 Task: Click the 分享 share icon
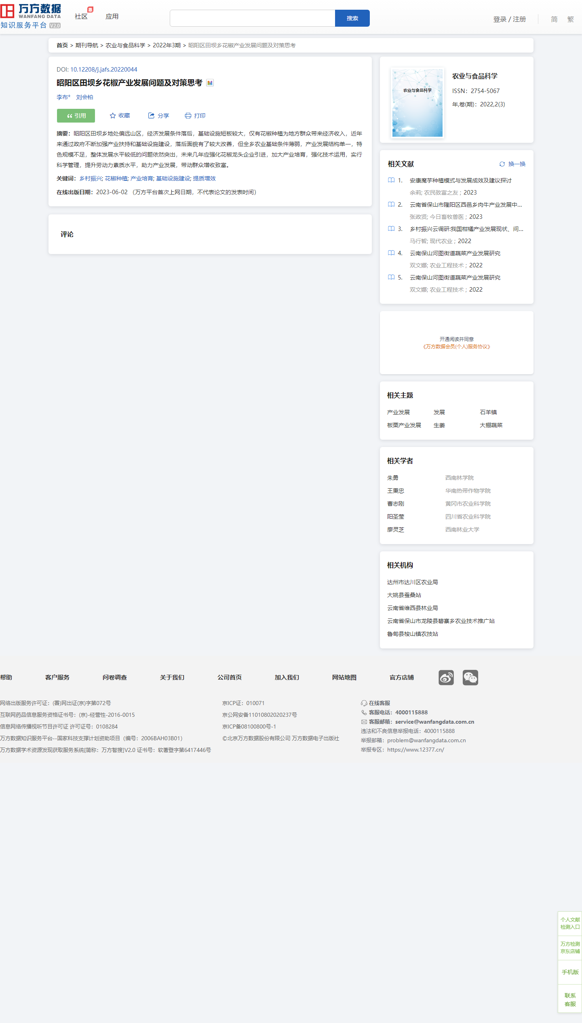(x=151, y=116)
